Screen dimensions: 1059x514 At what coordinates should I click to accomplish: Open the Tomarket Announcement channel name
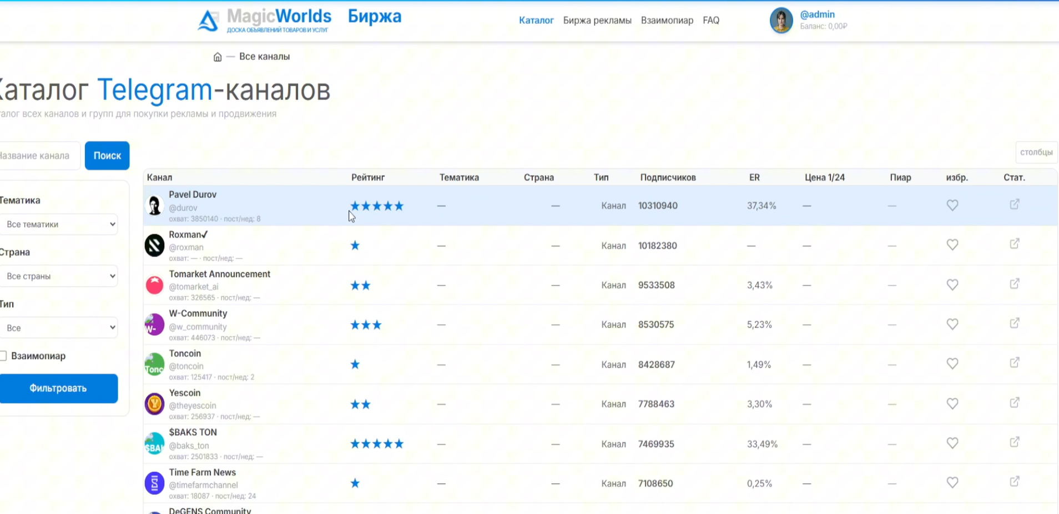click(x=220, y=274)
